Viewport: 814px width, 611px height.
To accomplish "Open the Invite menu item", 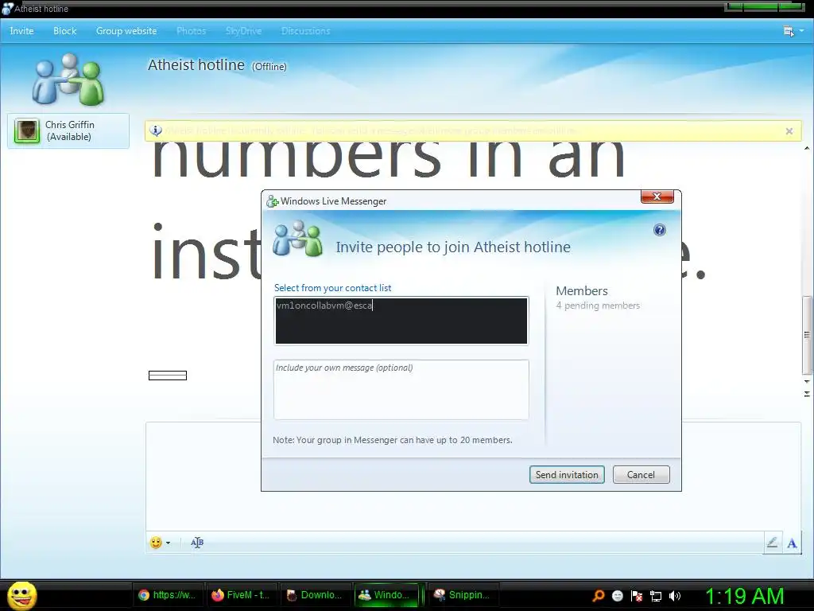I will pos(21,31).
